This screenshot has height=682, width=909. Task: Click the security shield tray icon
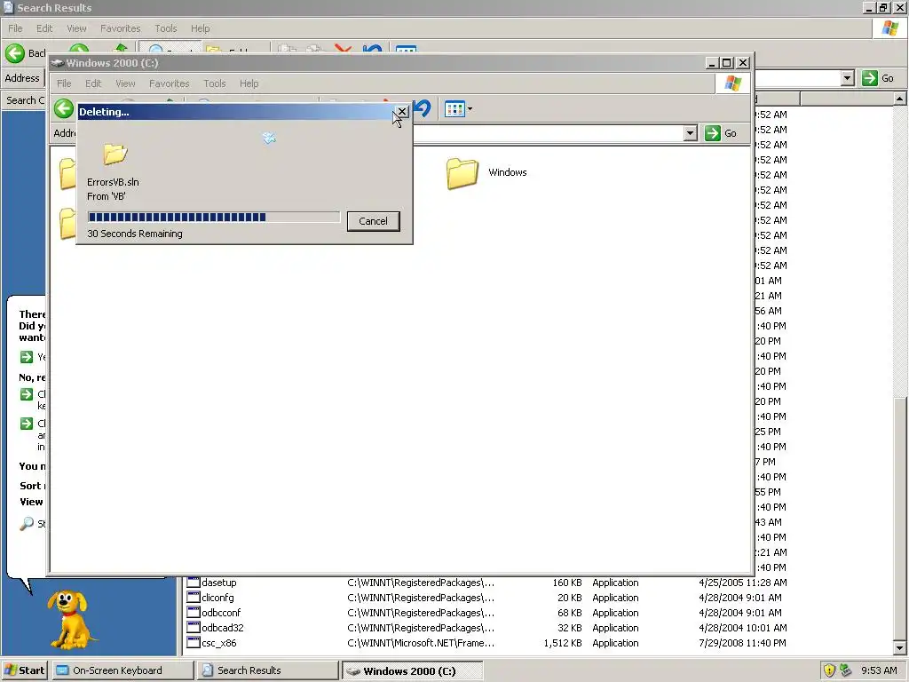(x=829, y=670)
